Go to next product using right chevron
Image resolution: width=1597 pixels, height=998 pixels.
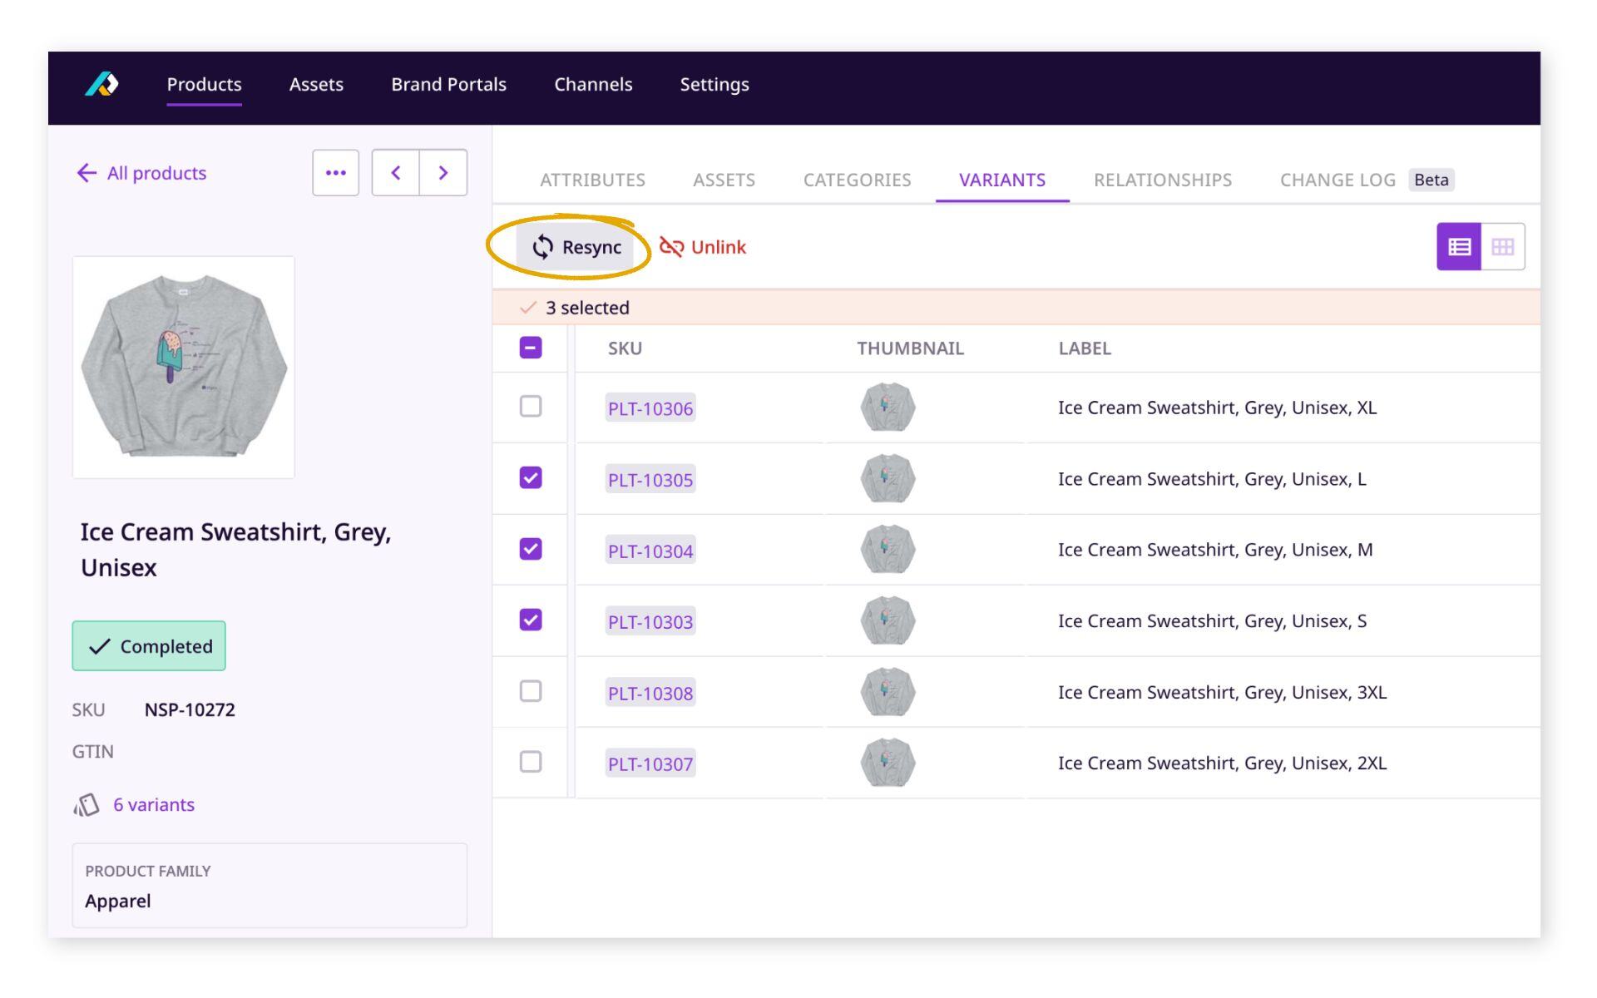click(x=443, y=172)
